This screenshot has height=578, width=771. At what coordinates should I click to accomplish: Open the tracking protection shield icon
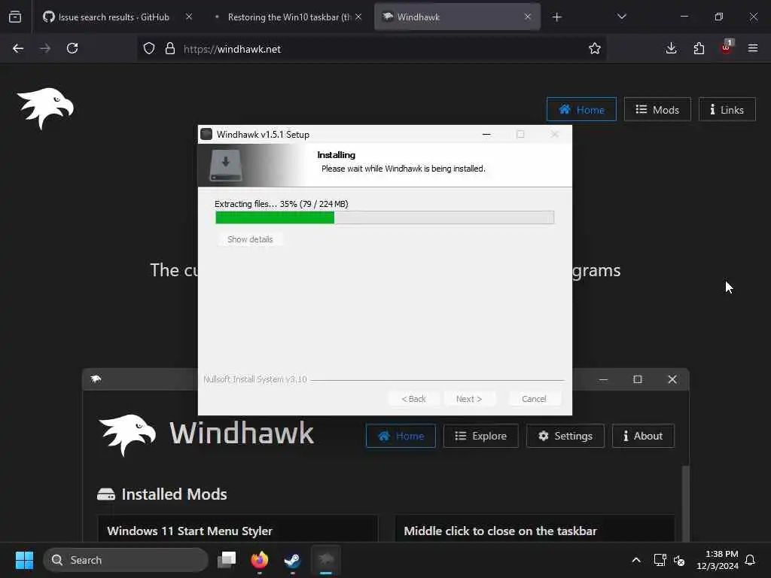coord(149,49)
